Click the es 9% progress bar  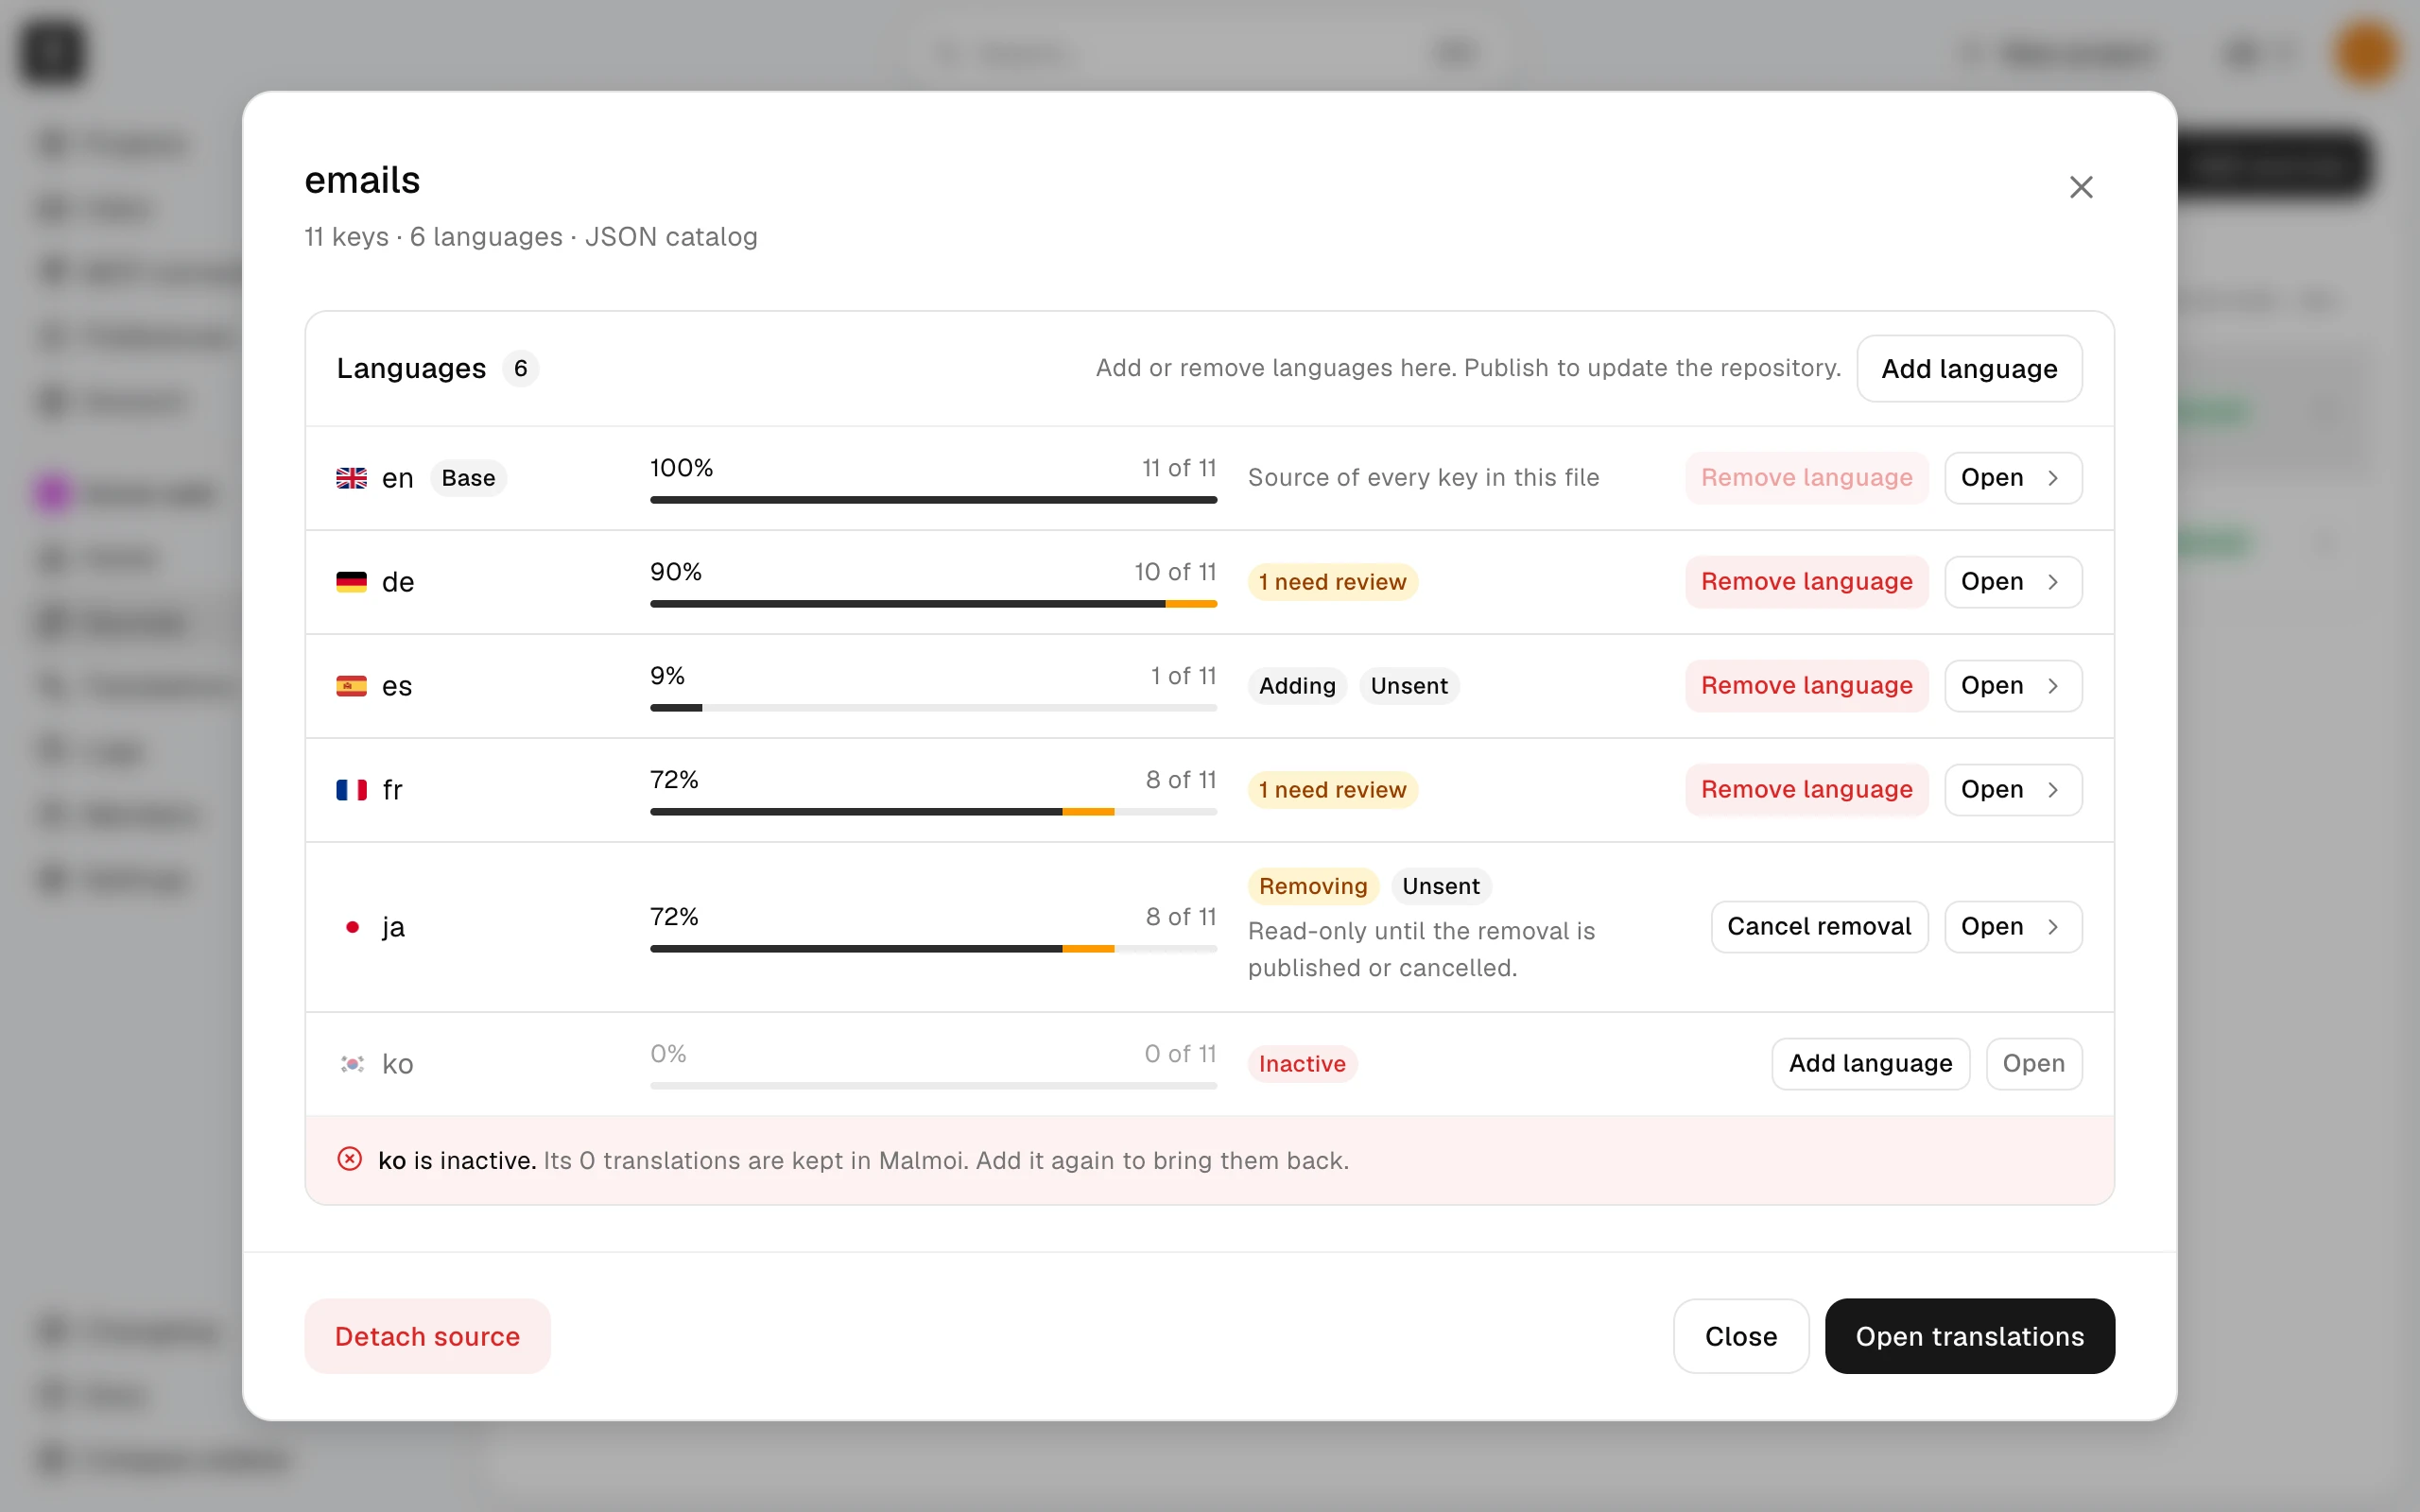point(933,708)
